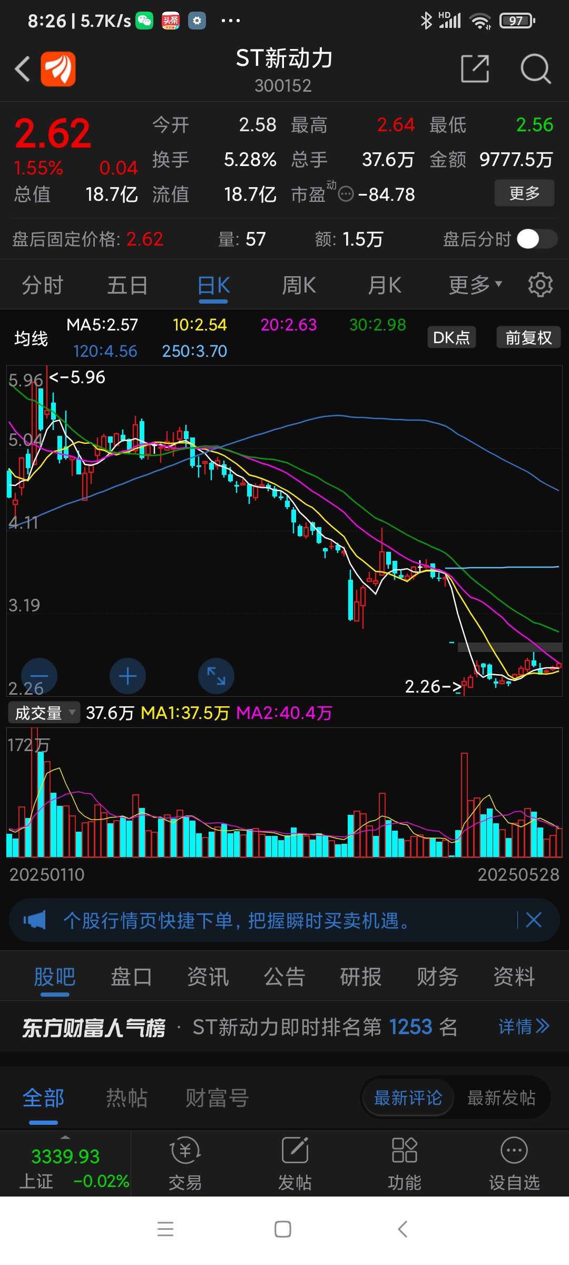This screenshot has width=569, height=1265.
Task: Open chart settings gear icon
Action: pyautogui.click(x=541, y=285)
